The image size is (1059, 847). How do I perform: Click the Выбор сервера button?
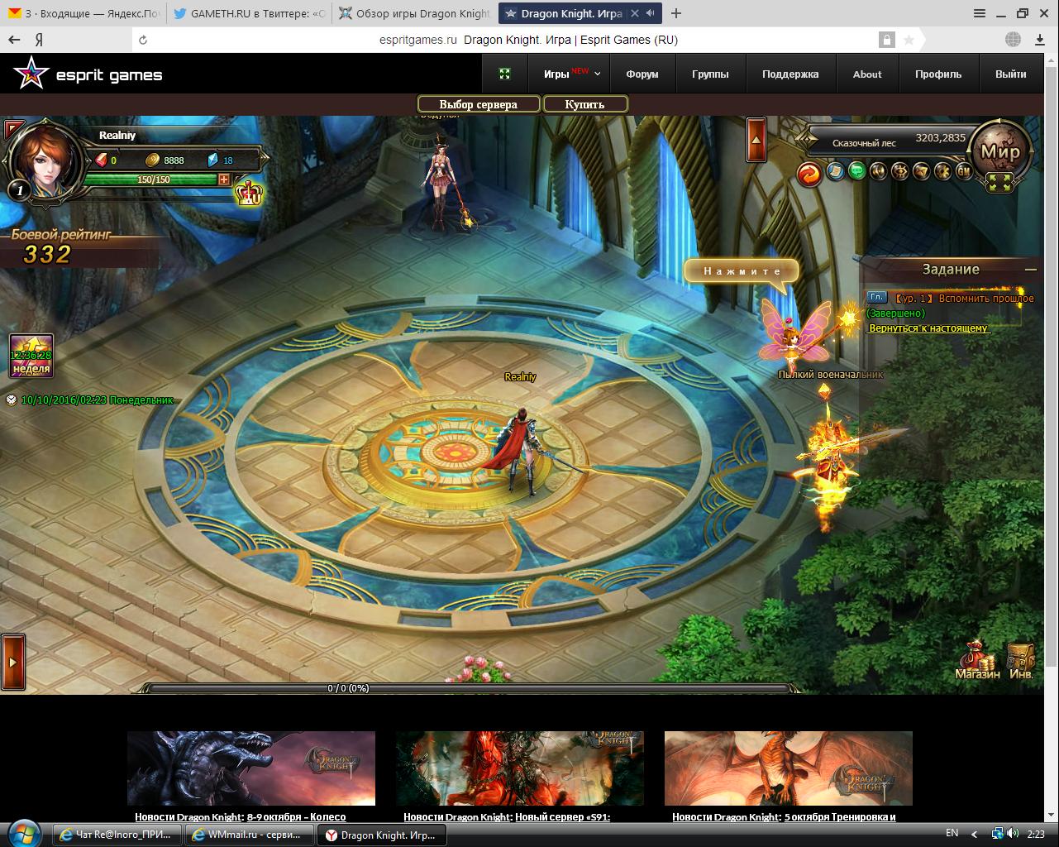point(479,104)
